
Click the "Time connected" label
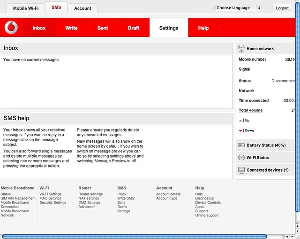coord(254,101)
